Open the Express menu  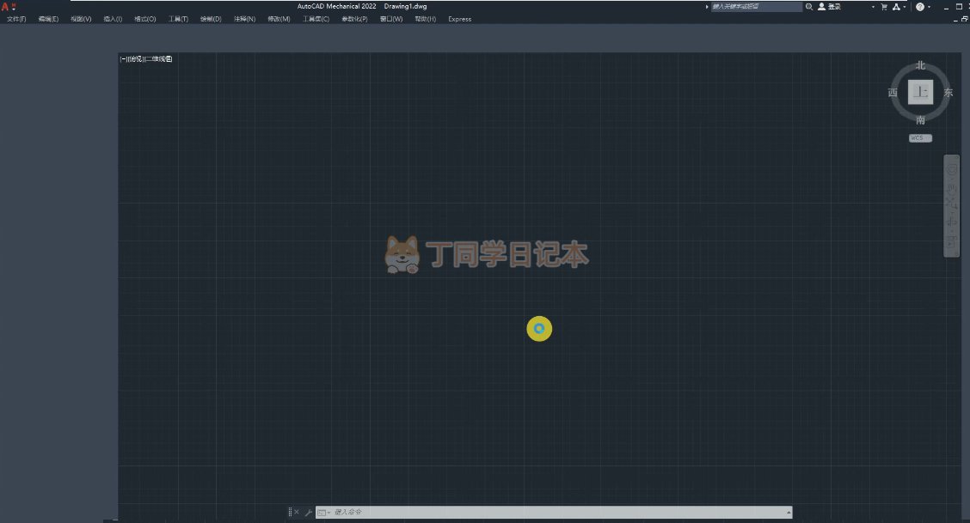[x=459, y=19]
